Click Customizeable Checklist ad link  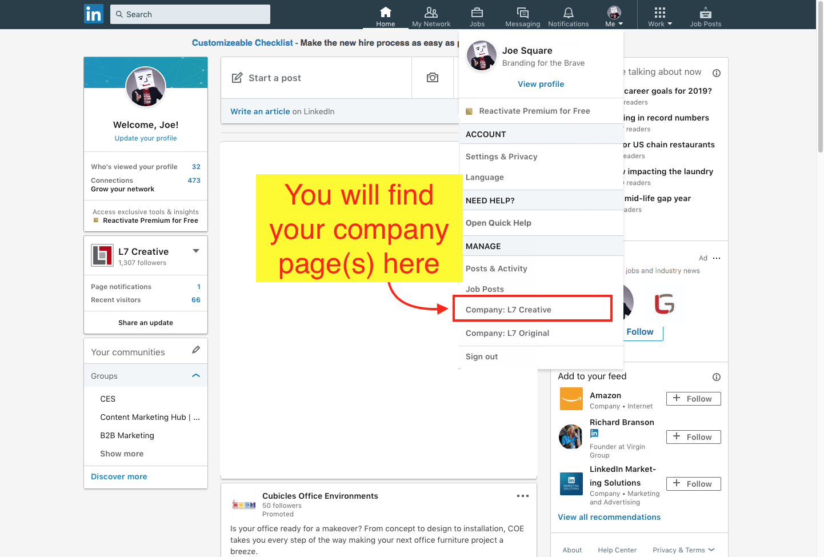click(x=242, y=43)
